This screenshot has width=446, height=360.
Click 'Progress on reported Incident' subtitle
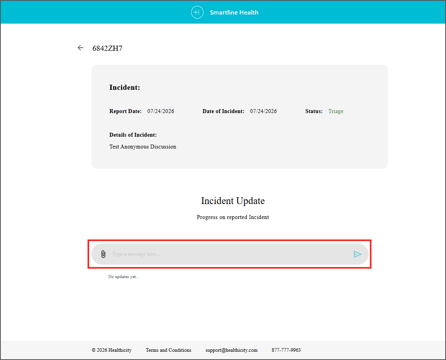(233, 217)
